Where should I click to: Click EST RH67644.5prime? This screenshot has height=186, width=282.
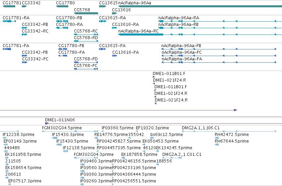coord(232,141)
